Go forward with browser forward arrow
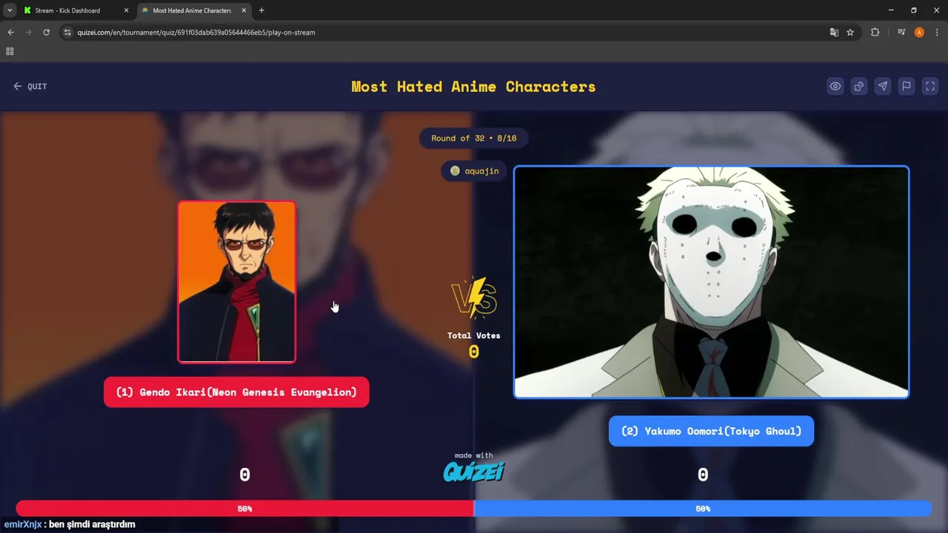 (29, 33)
